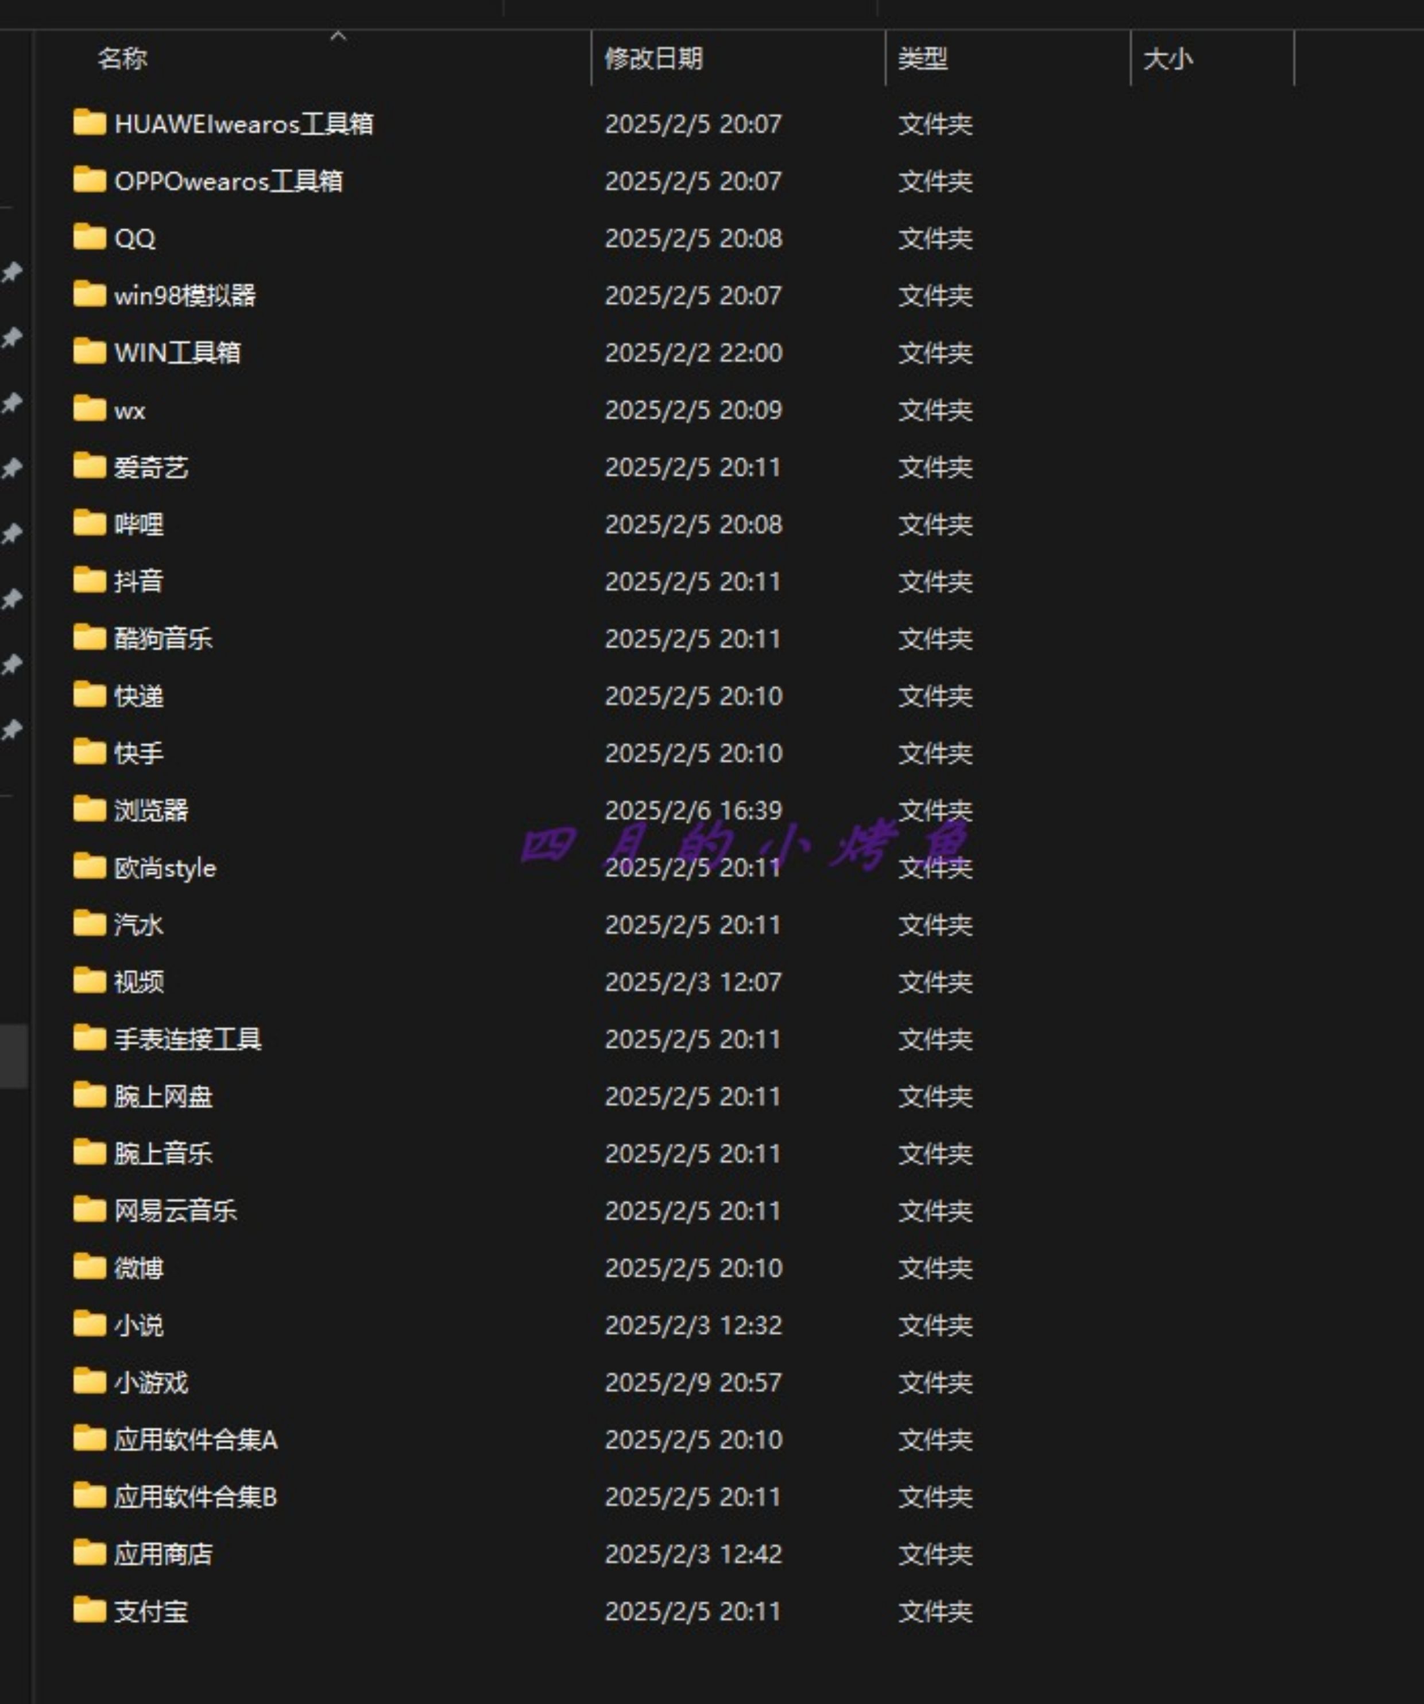This screenshot has height=1704, width=1424.
Task: Click the 网易云音乐 folder icon
Action: (89, 1209)
